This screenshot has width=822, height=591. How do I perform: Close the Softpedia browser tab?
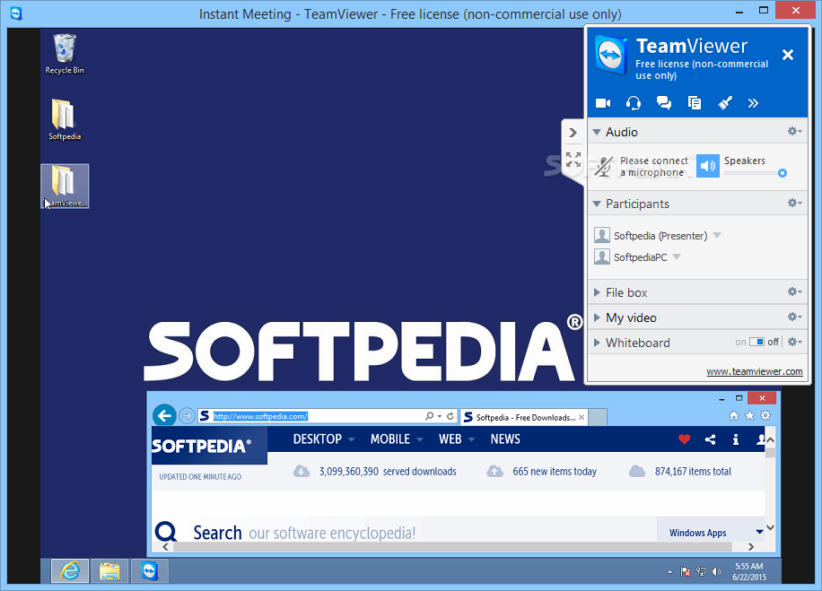(x=582, y=417)
